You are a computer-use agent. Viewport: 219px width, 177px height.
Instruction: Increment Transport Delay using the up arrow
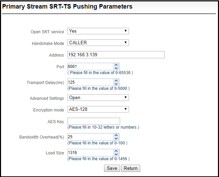(116, 81)
